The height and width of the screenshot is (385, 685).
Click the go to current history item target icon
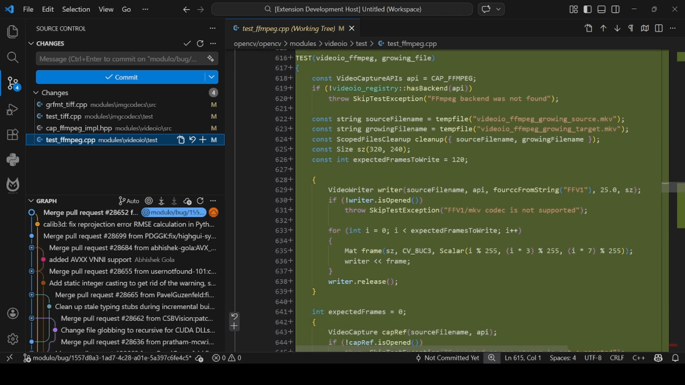149,201
